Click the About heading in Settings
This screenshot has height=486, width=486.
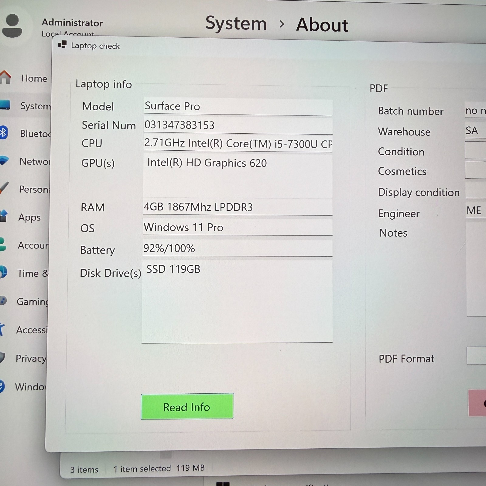pos(322,25)
